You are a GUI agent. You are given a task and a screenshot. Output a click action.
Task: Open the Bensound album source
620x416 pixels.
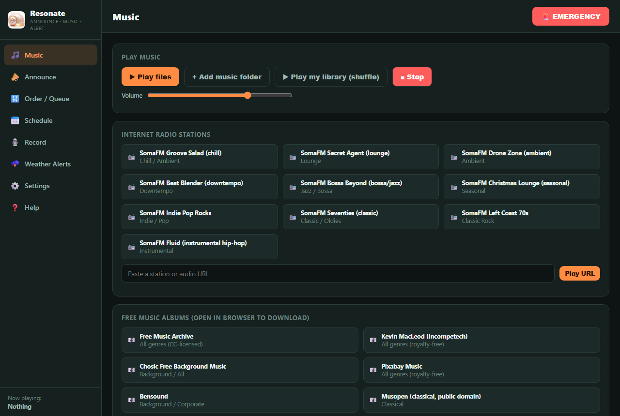pos(240,400)
